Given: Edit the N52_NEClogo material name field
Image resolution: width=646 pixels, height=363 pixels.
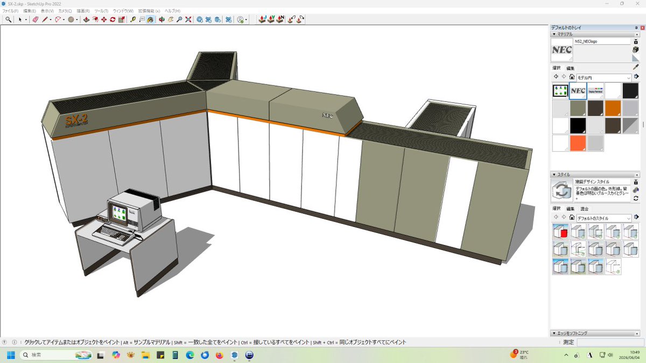Looking at the screenshot, I should (602, 41).
